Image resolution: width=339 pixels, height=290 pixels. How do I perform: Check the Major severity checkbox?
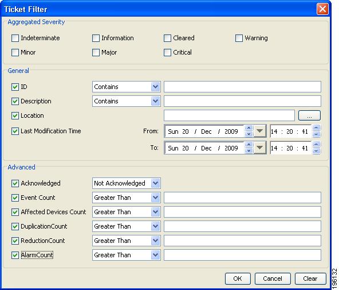click(96, 52)
